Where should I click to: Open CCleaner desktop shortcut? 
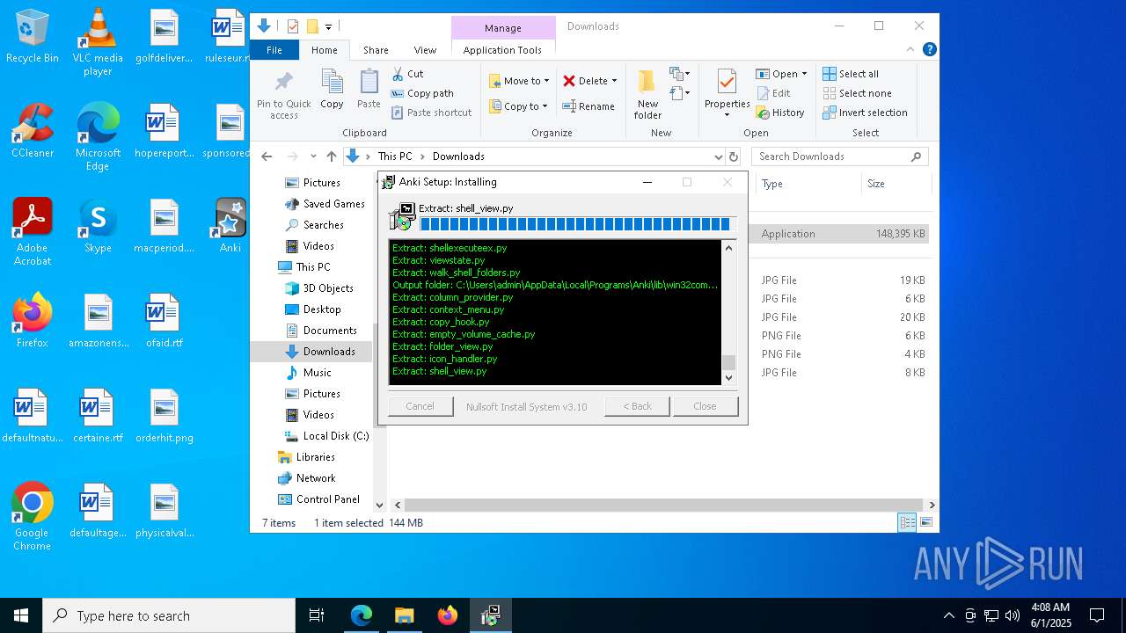tap(33, 130)
